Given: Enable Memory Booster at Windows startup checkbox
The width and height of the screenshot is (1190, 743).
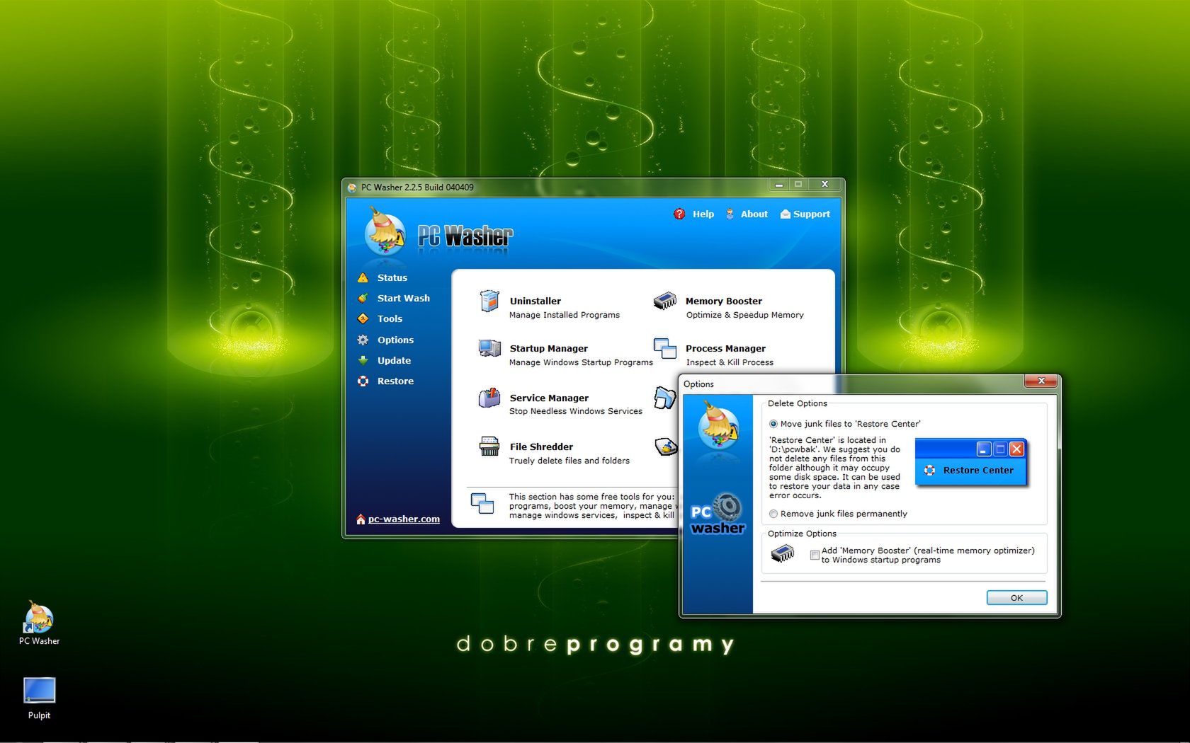Looking at the screenshot, I should [x=815, y=555].
